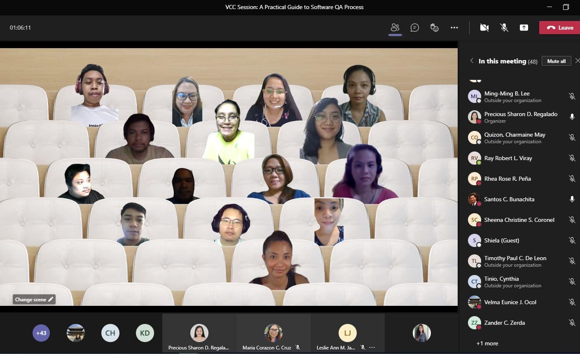Click Zander C. Zerda name
The width and height of the screenshot is (580, 354).
coord(505,323)
